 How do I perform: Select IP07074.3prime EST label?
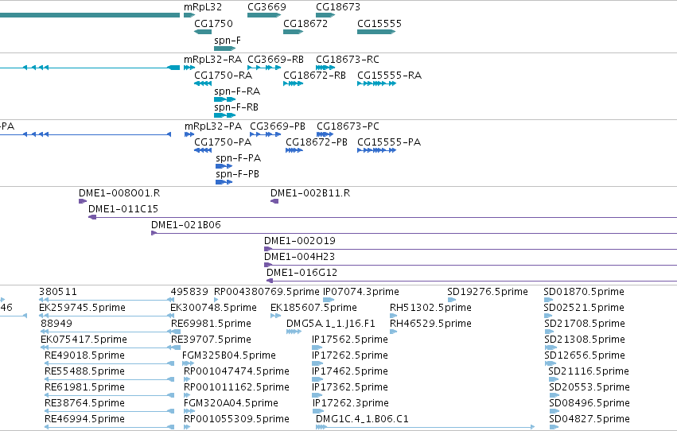pyautogui.click(x=361, y=292)
